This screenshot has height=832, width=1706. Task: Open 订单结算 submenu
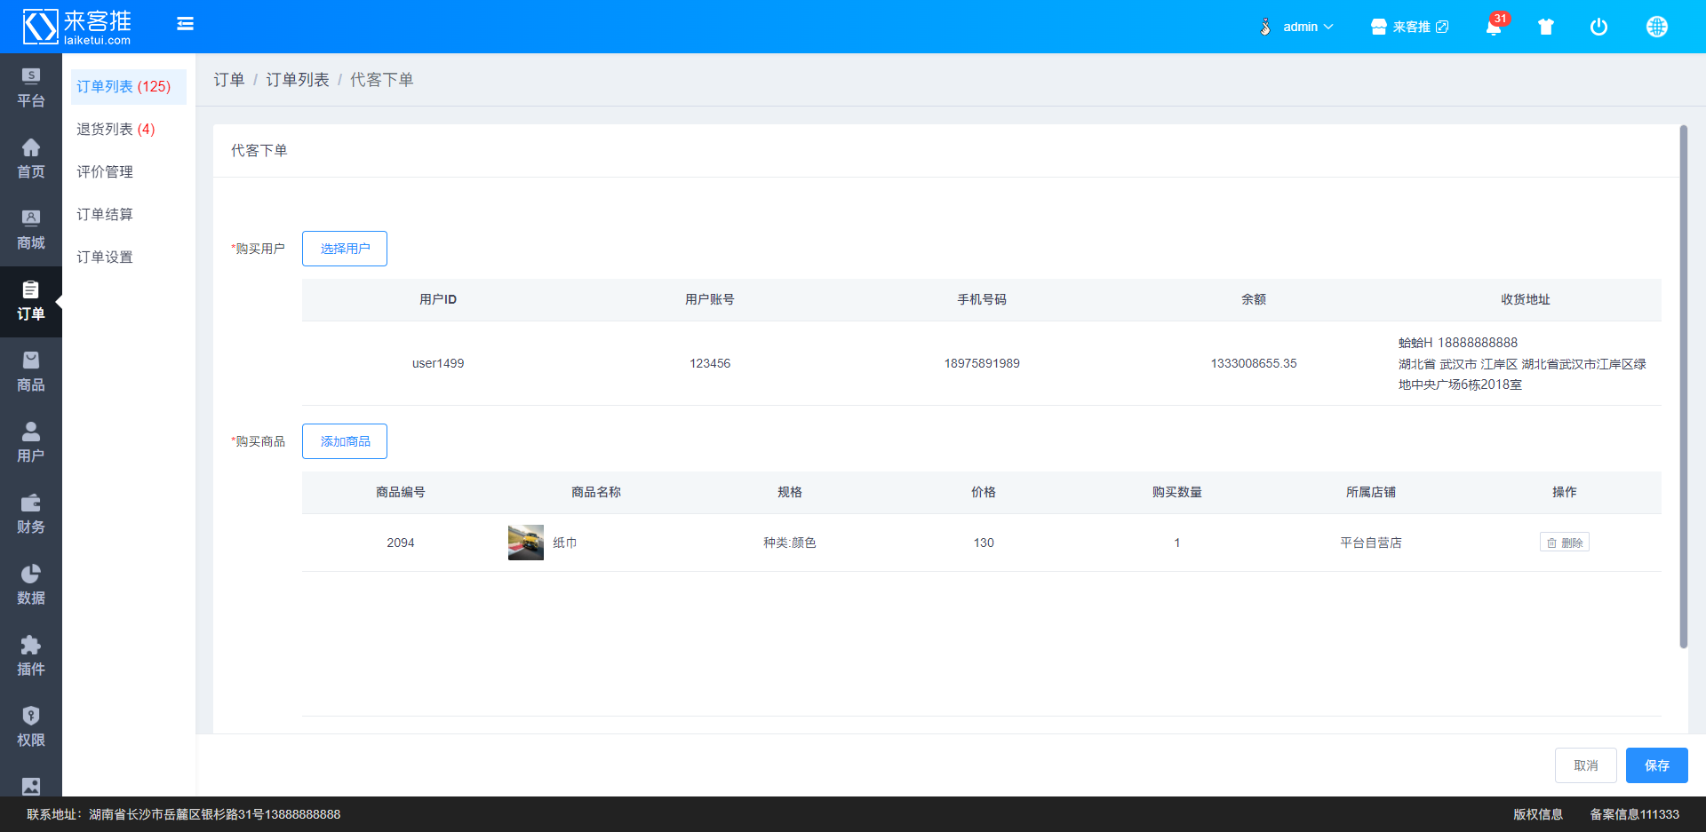pyautogui.click(x=129, y=215)
